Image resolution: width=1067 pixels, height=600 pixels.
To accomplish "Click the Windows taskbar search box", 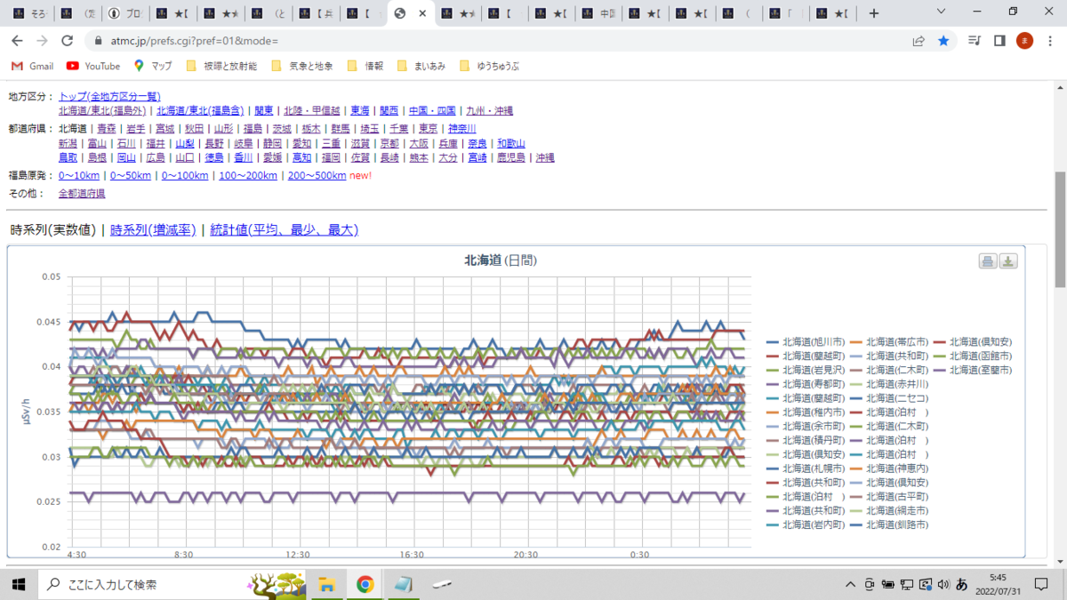I will point(143,584).
